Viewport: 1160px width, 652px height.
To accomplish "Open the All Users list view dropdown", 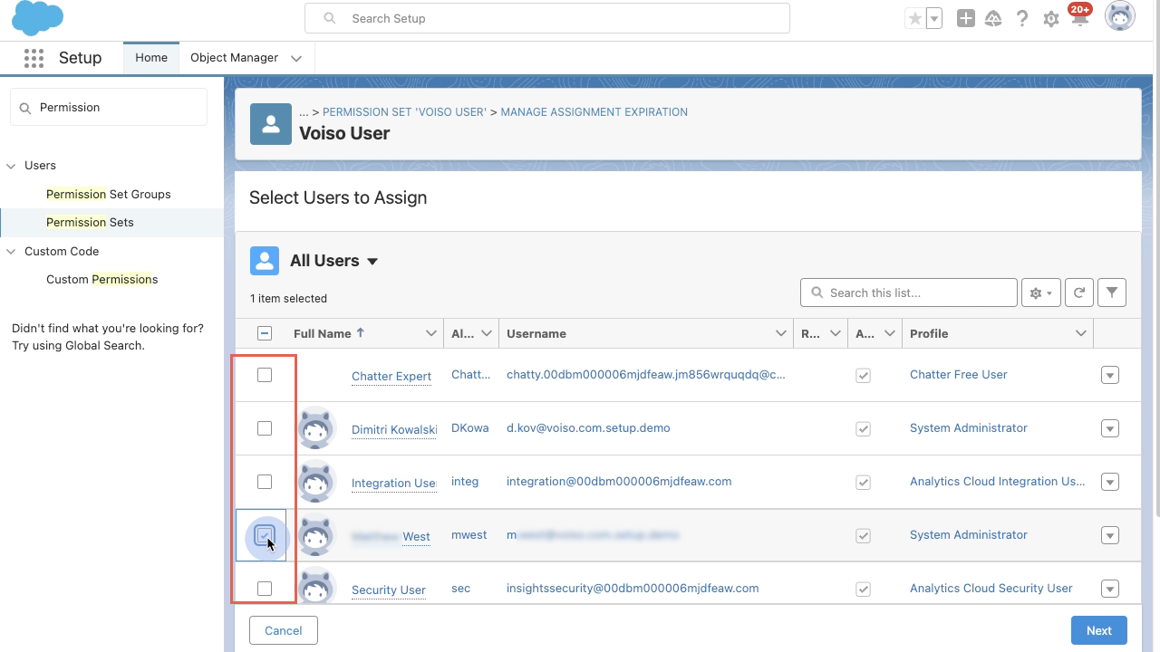I will point(372,262).
